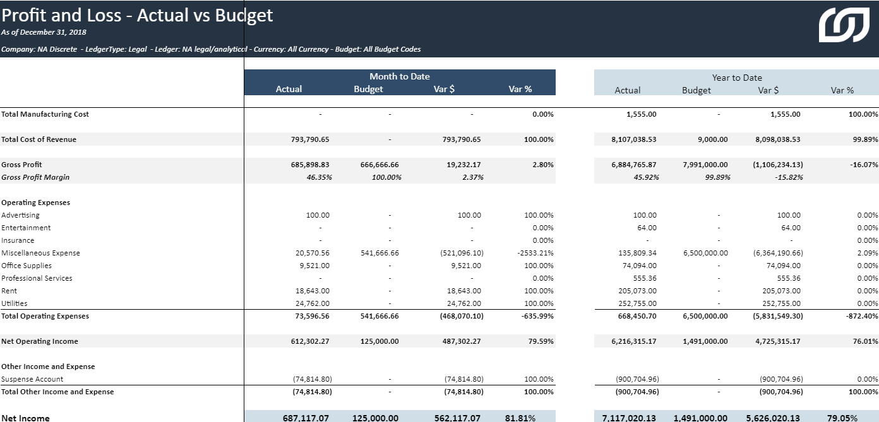Select Miscellaneous Expense variance -2533.21% cell
The image size is (879, 422).
(x=534, y=253)
